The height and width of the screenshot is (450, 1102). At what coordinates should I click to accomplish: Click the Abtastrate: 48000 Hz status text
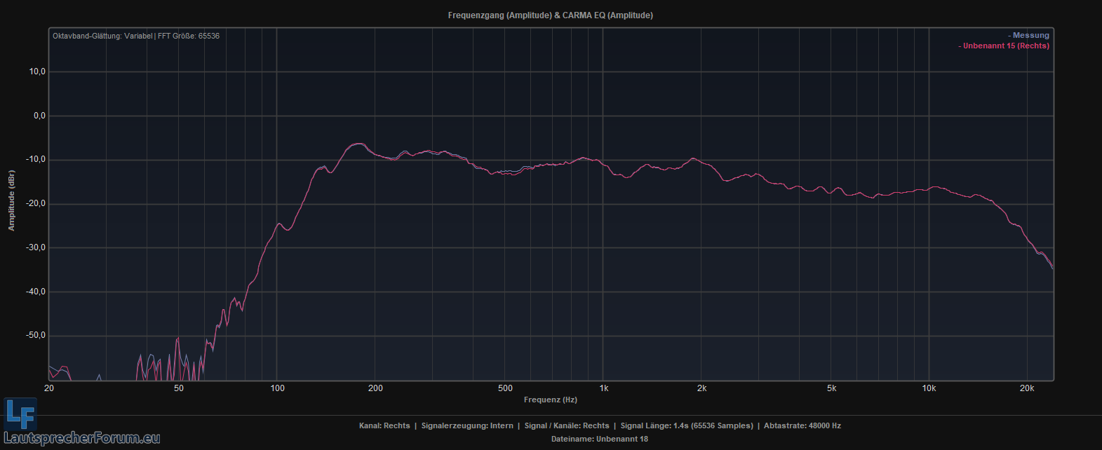pos(802,425)
